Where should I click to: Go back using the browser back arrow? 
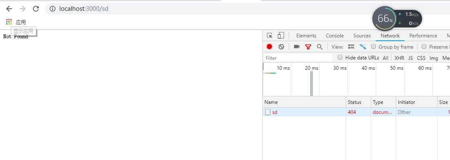point(9,9)
